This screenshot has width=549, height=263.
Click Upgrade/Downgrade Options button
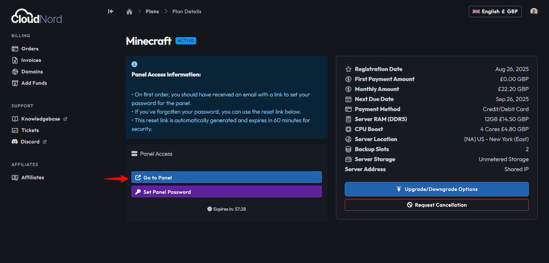point(436,189)
